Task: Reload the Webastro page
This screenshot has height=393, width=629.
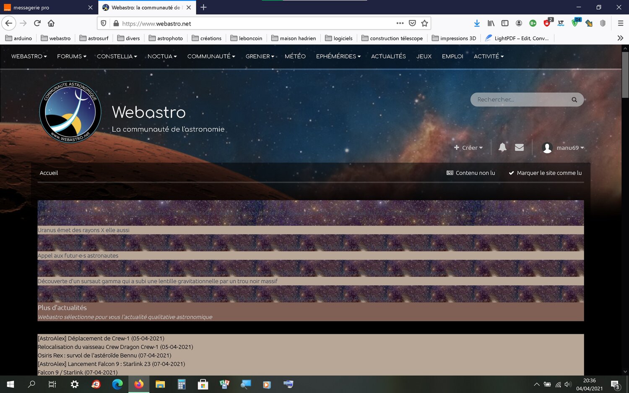Action: click(37, 23)
